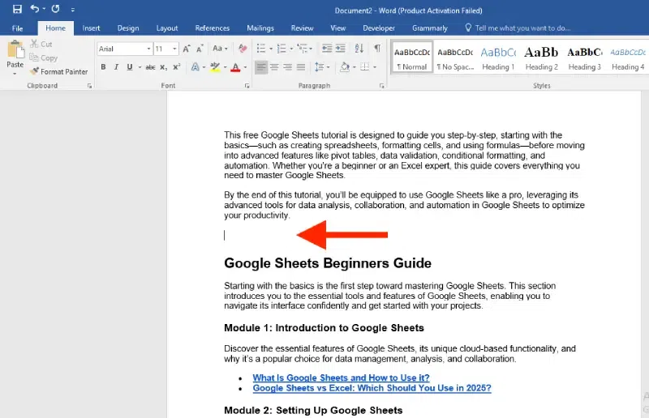Justify the paragraph text

[x=301, y=67]
